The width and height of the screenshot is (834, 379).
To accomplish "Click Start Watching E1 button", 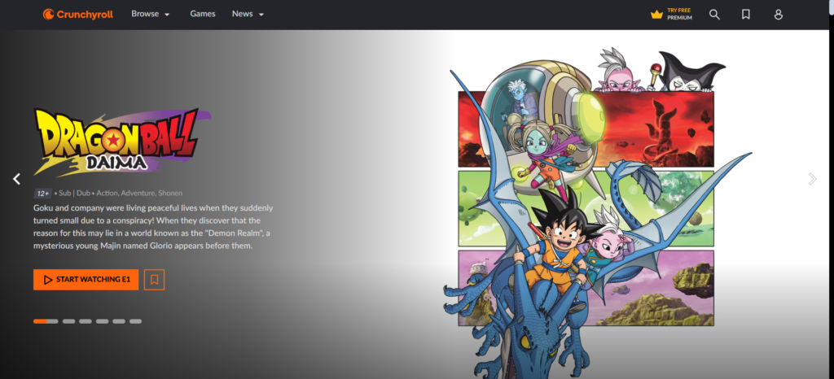I will [86, 280].
